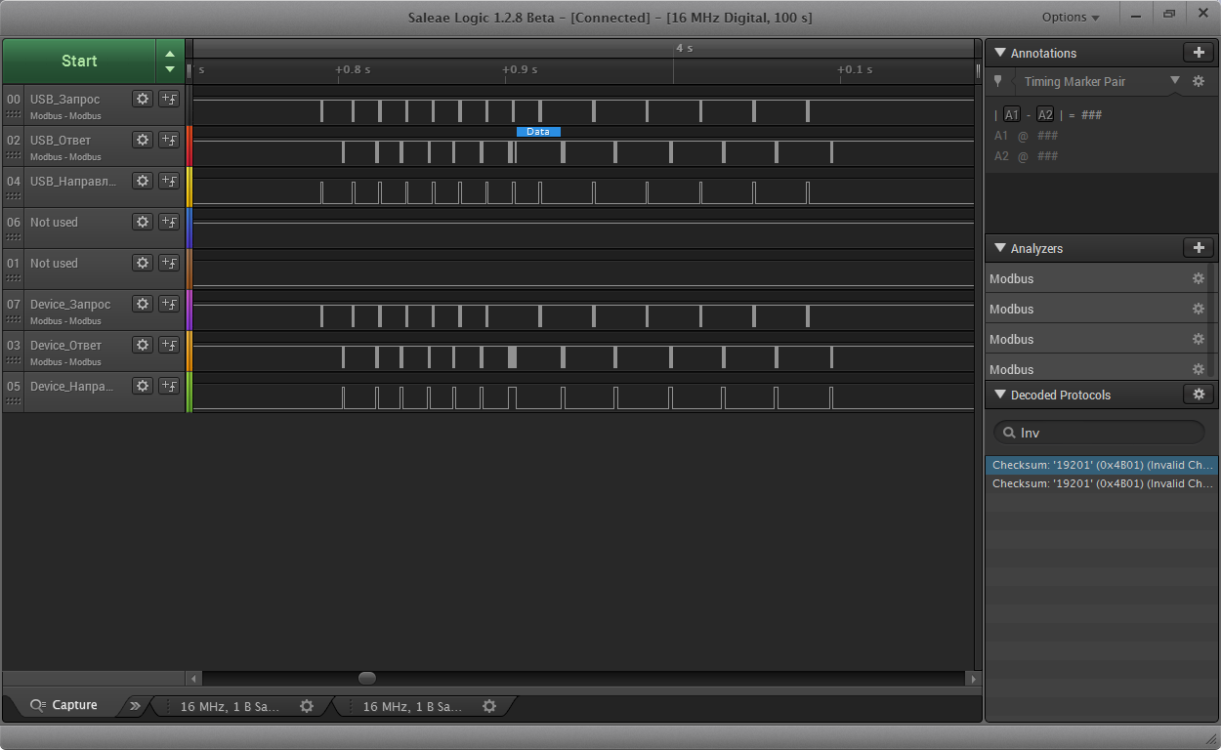This screenshot has height=750, width=1221.
Task: Open Decoded Protocols settings gear
Action: [x=1199, y=395]
